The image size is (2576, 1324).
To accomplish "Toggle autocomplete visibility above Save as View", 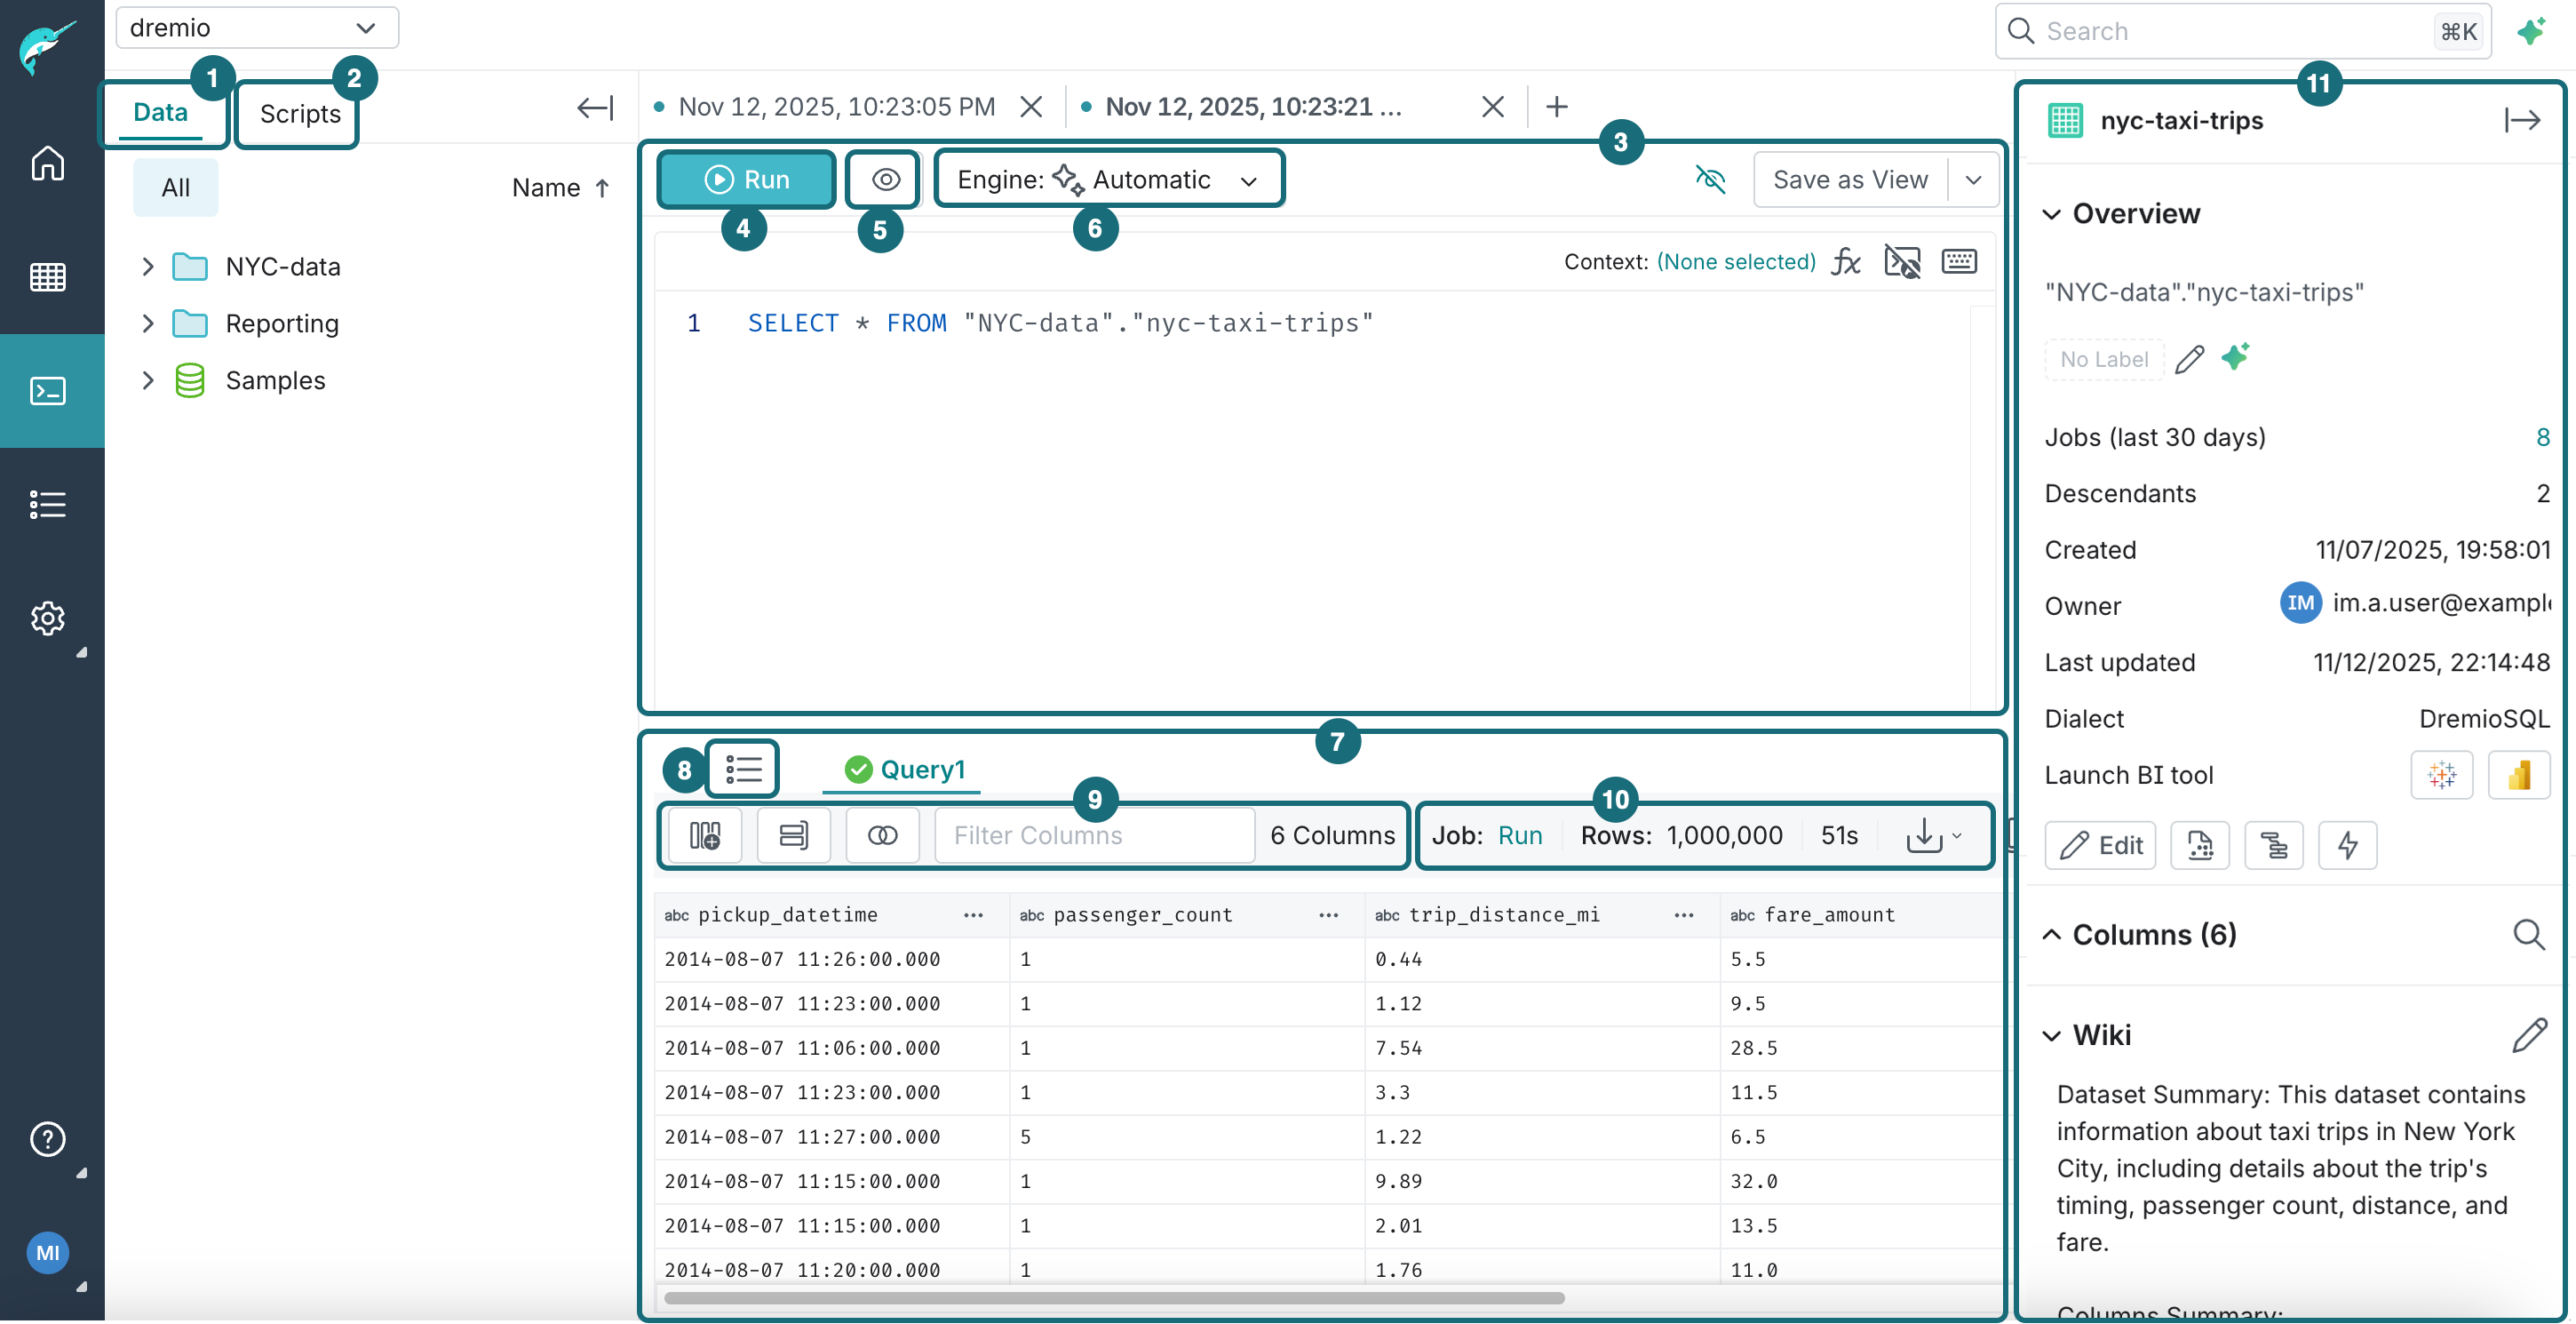I will point(1711,179).
